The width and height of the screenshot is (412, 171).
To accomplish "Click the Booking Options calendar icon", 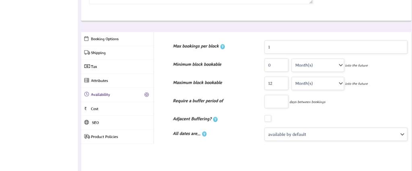I will pyautogui.click(x=87, y=39).
